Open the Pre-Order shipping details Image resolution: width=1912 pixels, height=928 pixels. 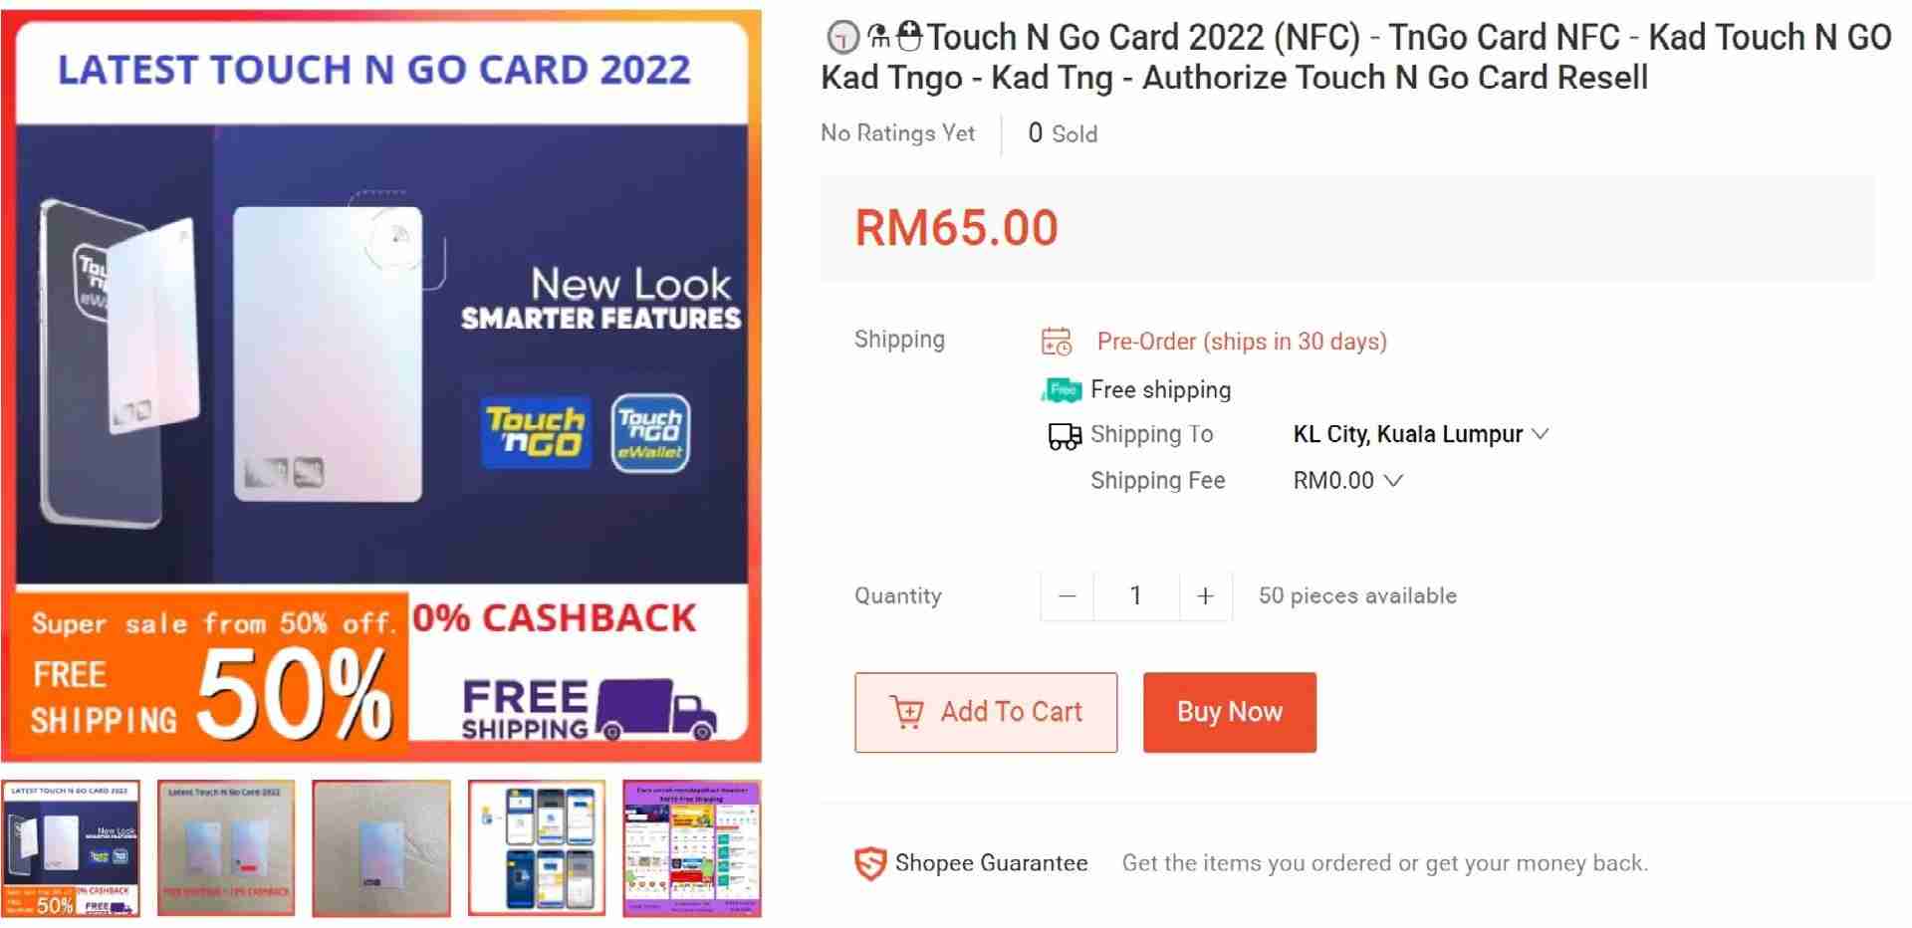click(x=1241, y=341)
